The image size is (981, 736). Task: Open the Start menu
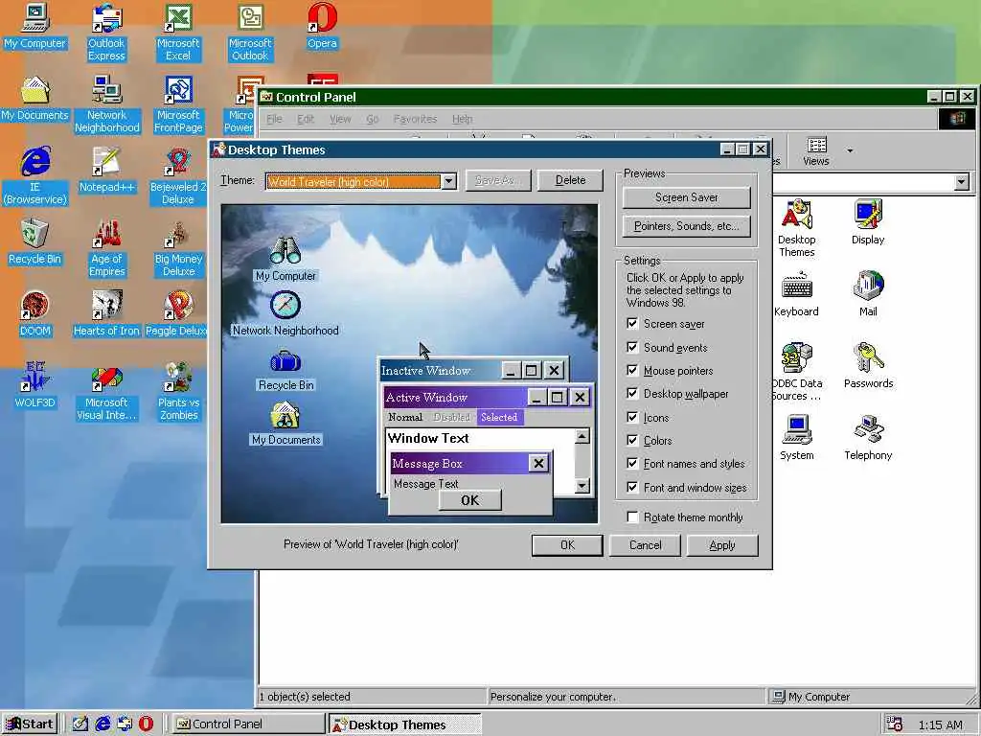pyautogui.click(x=30, y=724)
